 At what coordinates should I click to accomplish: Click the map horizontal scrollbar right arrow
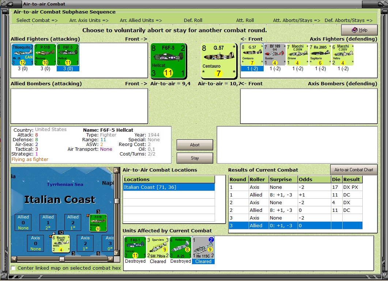[x=110, y=259]
